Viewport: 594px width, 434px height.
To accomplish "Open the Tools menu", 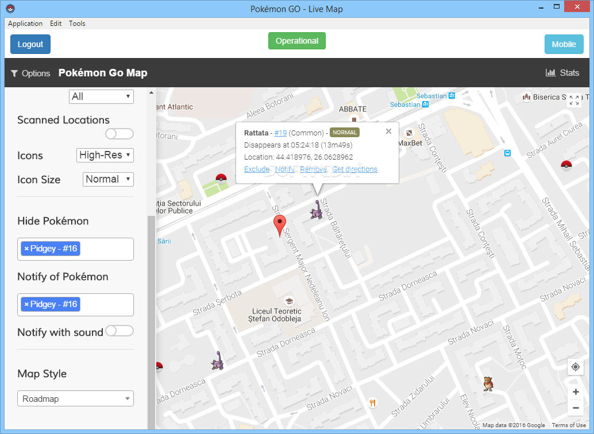I will click(x=77, y=24).
